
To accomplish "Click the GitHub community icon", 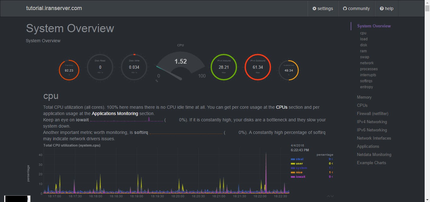I will point(345,9).
